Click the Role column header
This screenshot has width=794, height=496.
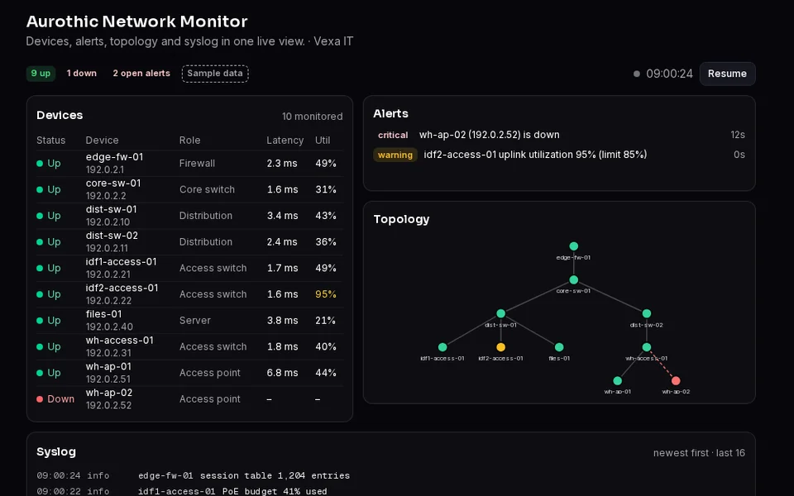(190, 141)
